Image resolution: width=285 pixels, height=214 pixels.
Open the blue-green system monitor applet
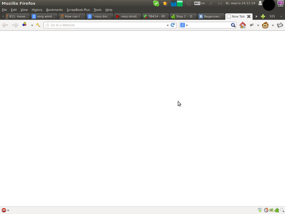pos(177,3)
